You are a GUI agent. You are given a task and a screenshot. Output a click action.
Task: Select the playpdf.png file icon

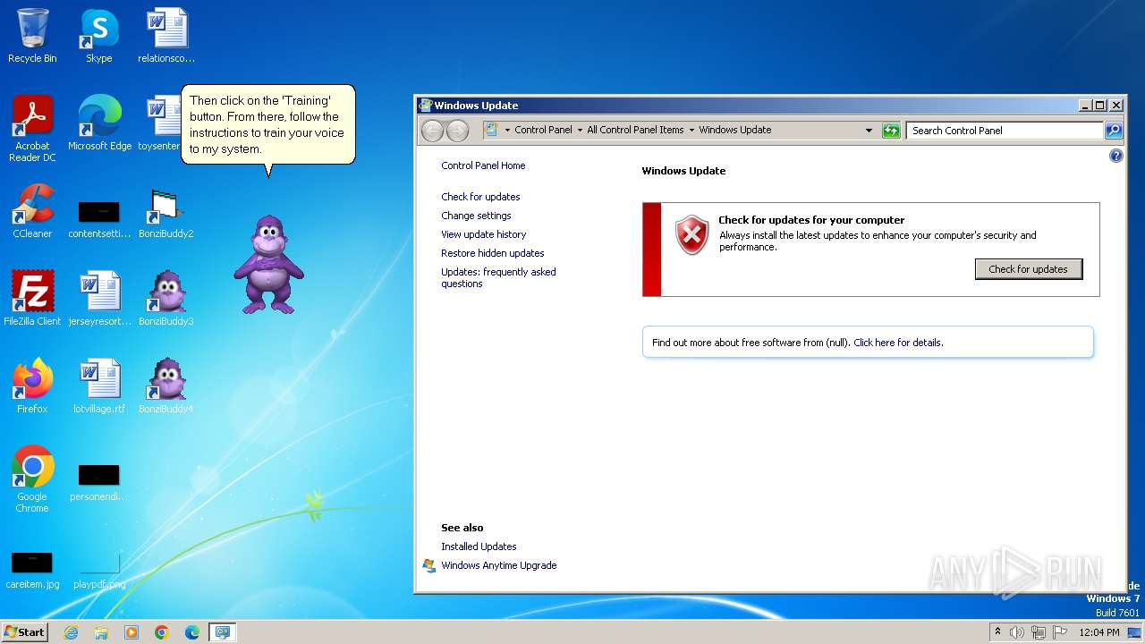[x=99, y=568]
